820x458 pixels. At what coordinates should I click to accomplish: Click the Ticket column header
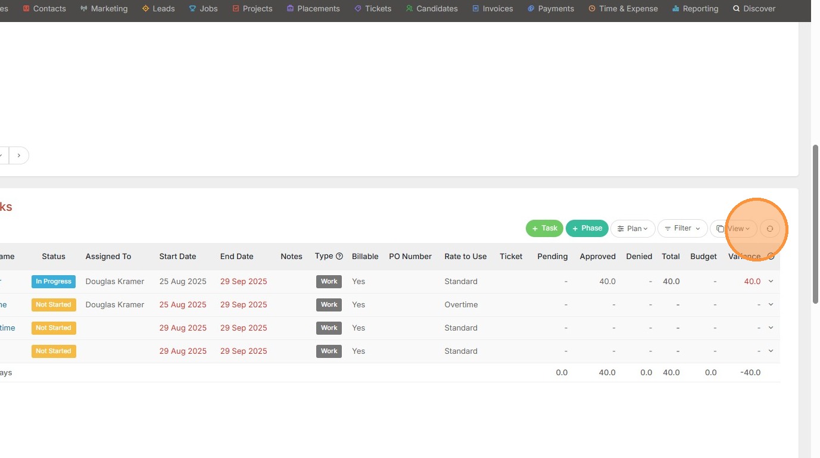(x=511, y=257)
